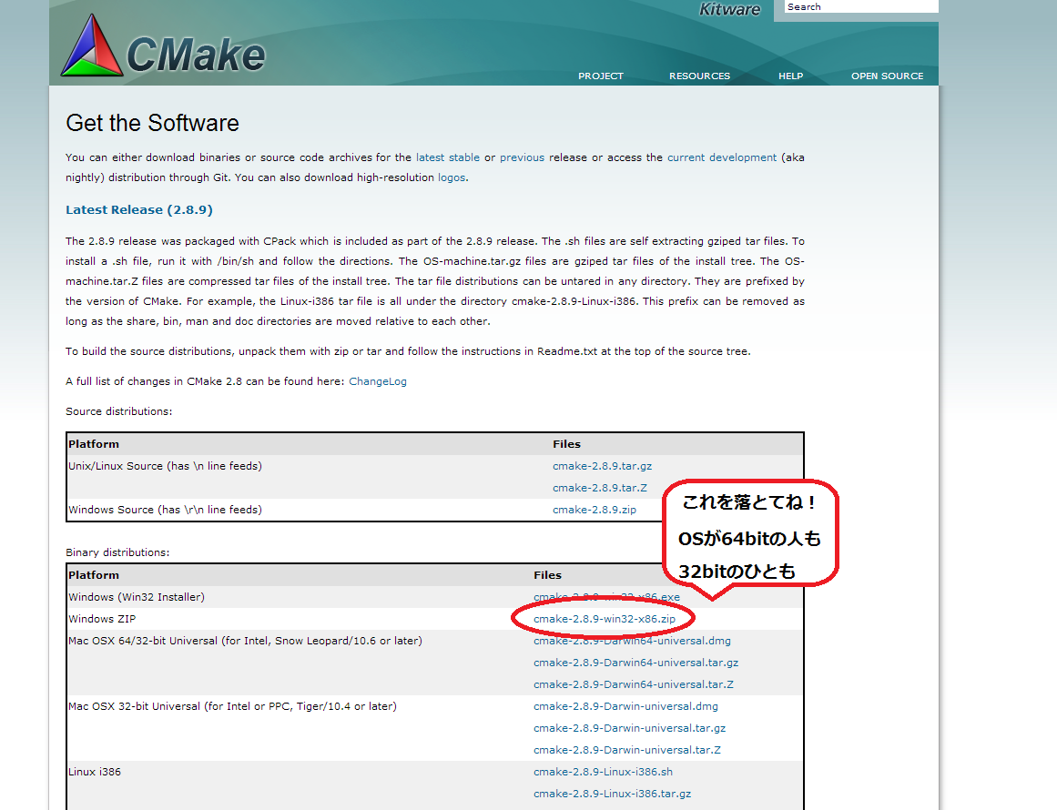Download cmake-2.8.9.tar.gz source
Viewport: 1057px width, 810px height.
pos(602,466)
